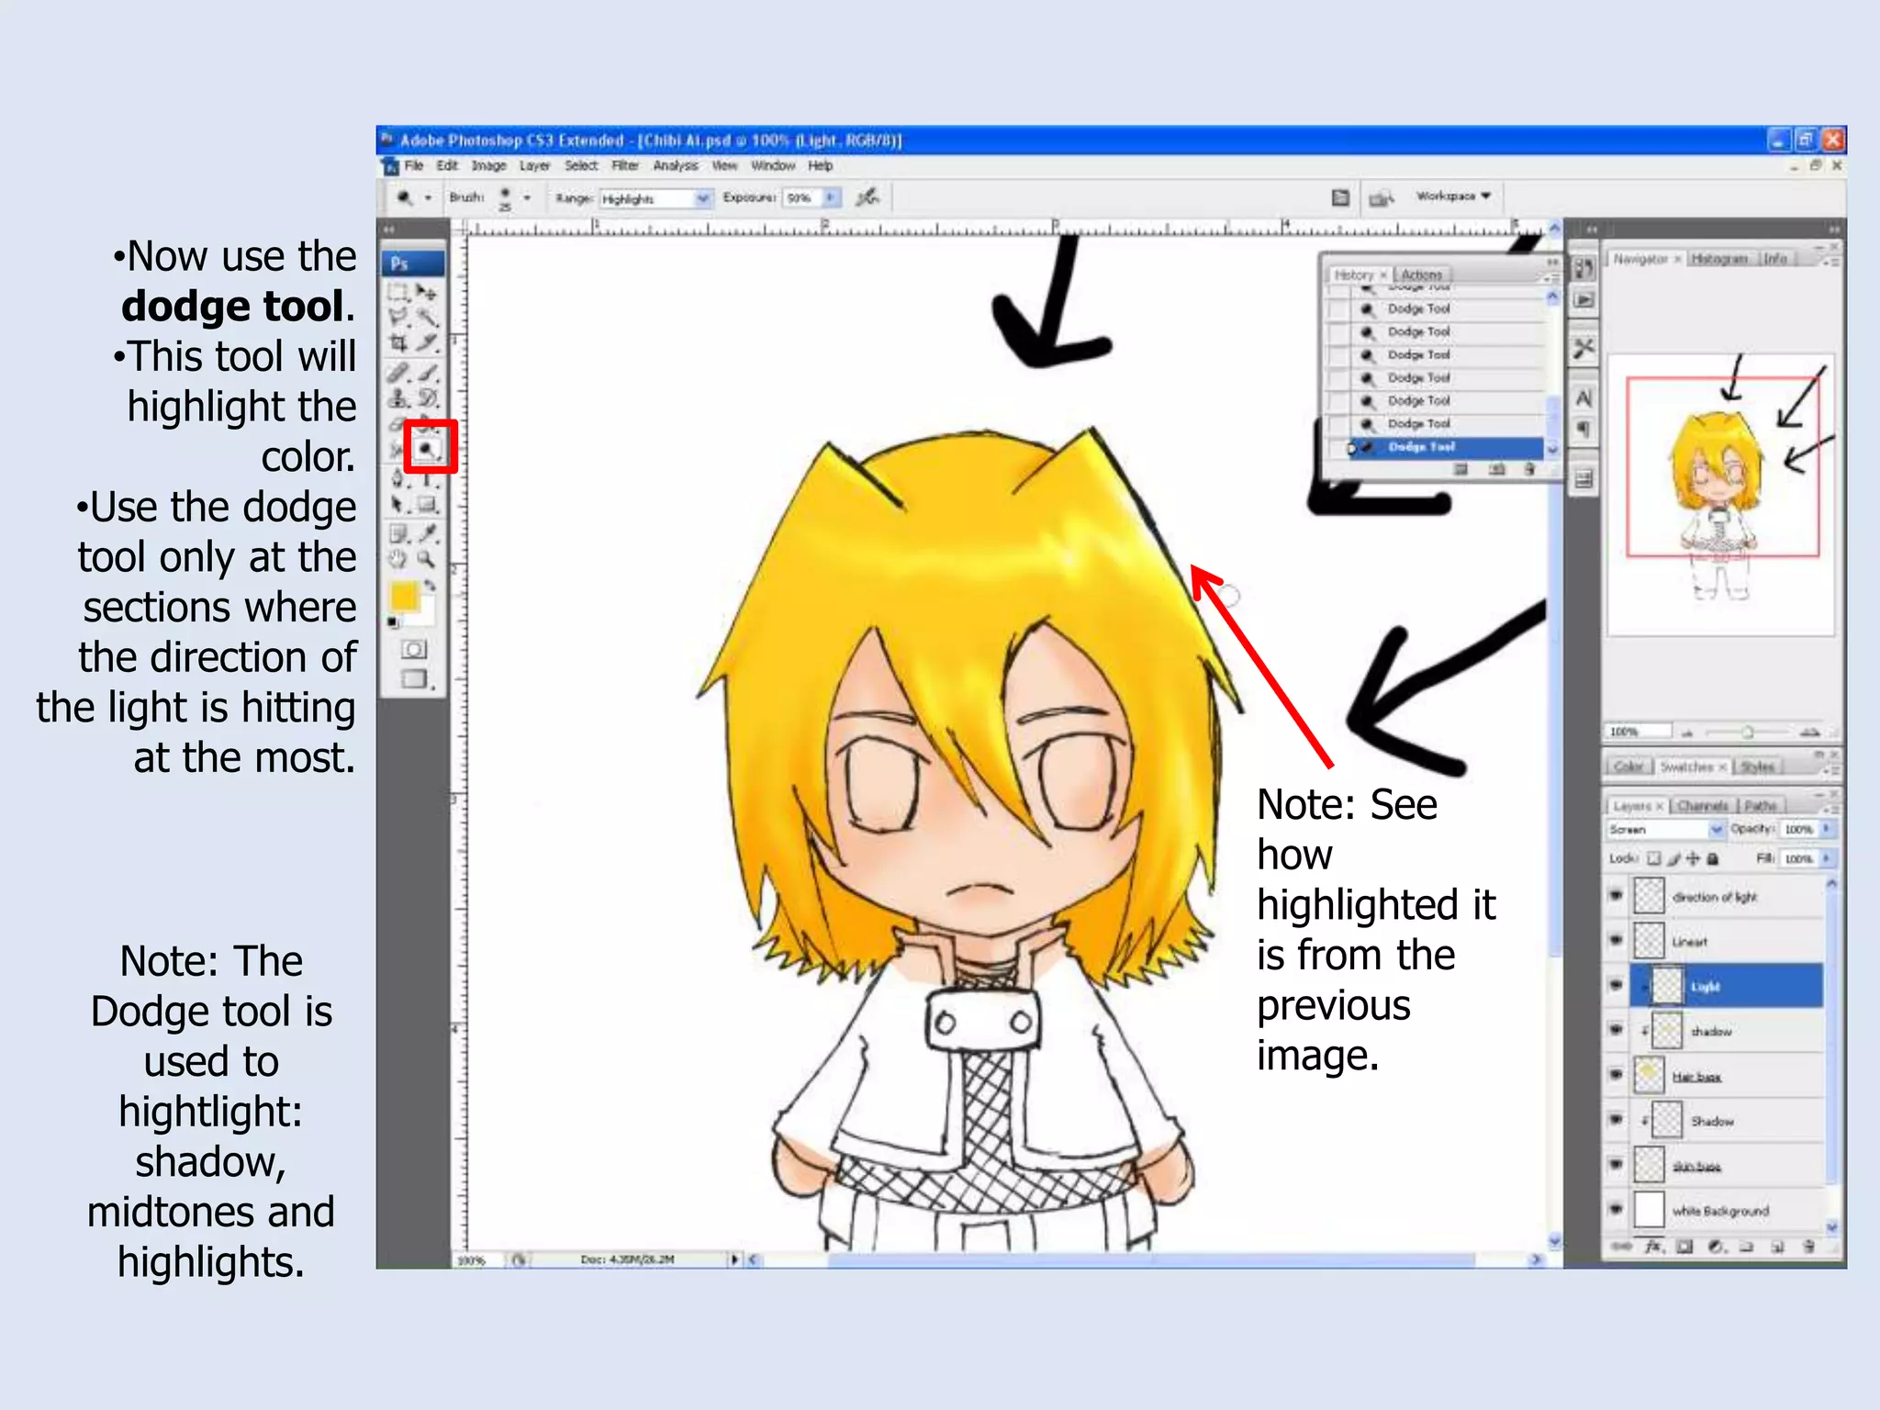Select the Eyedropper tool
Screen dimensions: 1880x1410
[x=427, y=533]
